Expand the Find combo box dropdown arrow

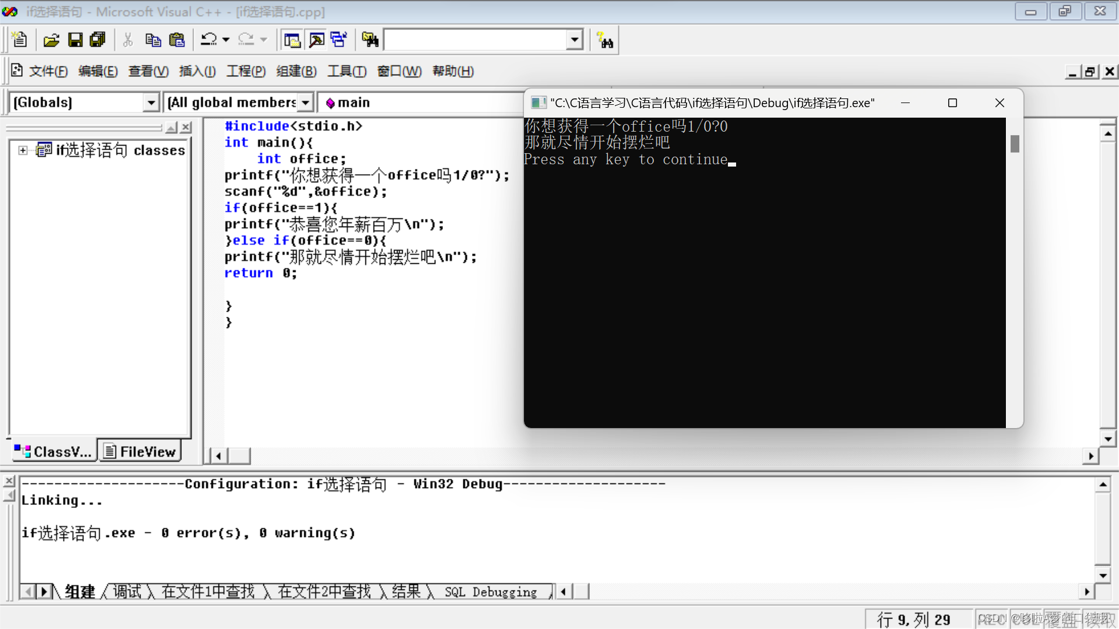tap(575, 40)
